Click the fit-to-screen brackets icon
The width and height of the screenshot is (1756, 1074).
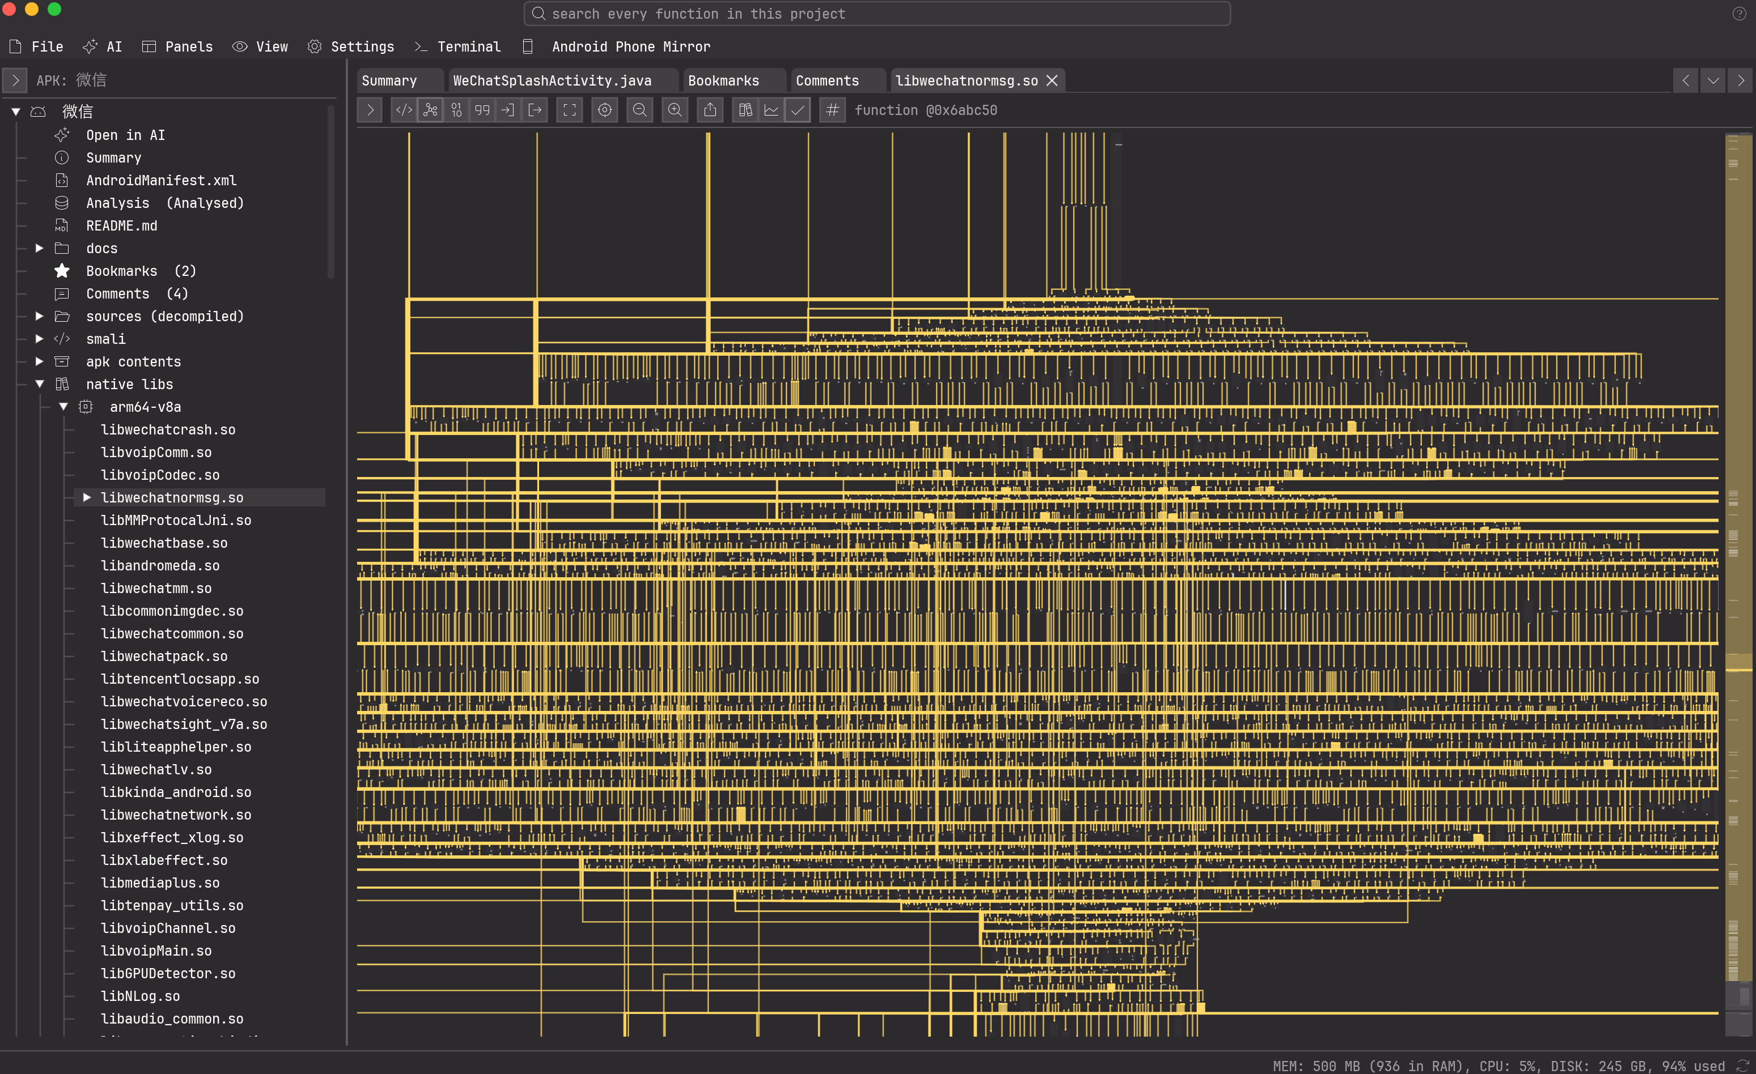coord(570,110)
